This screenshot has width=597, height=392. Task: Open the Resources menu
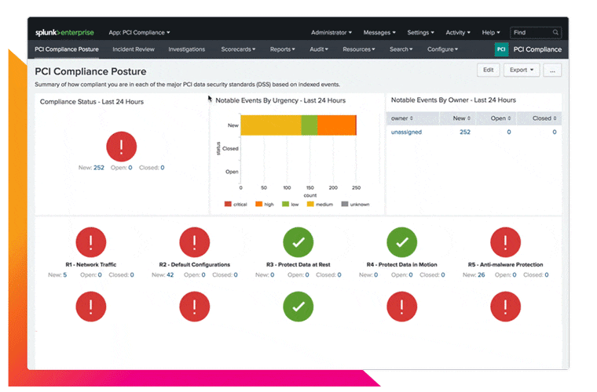pos(359,49)
